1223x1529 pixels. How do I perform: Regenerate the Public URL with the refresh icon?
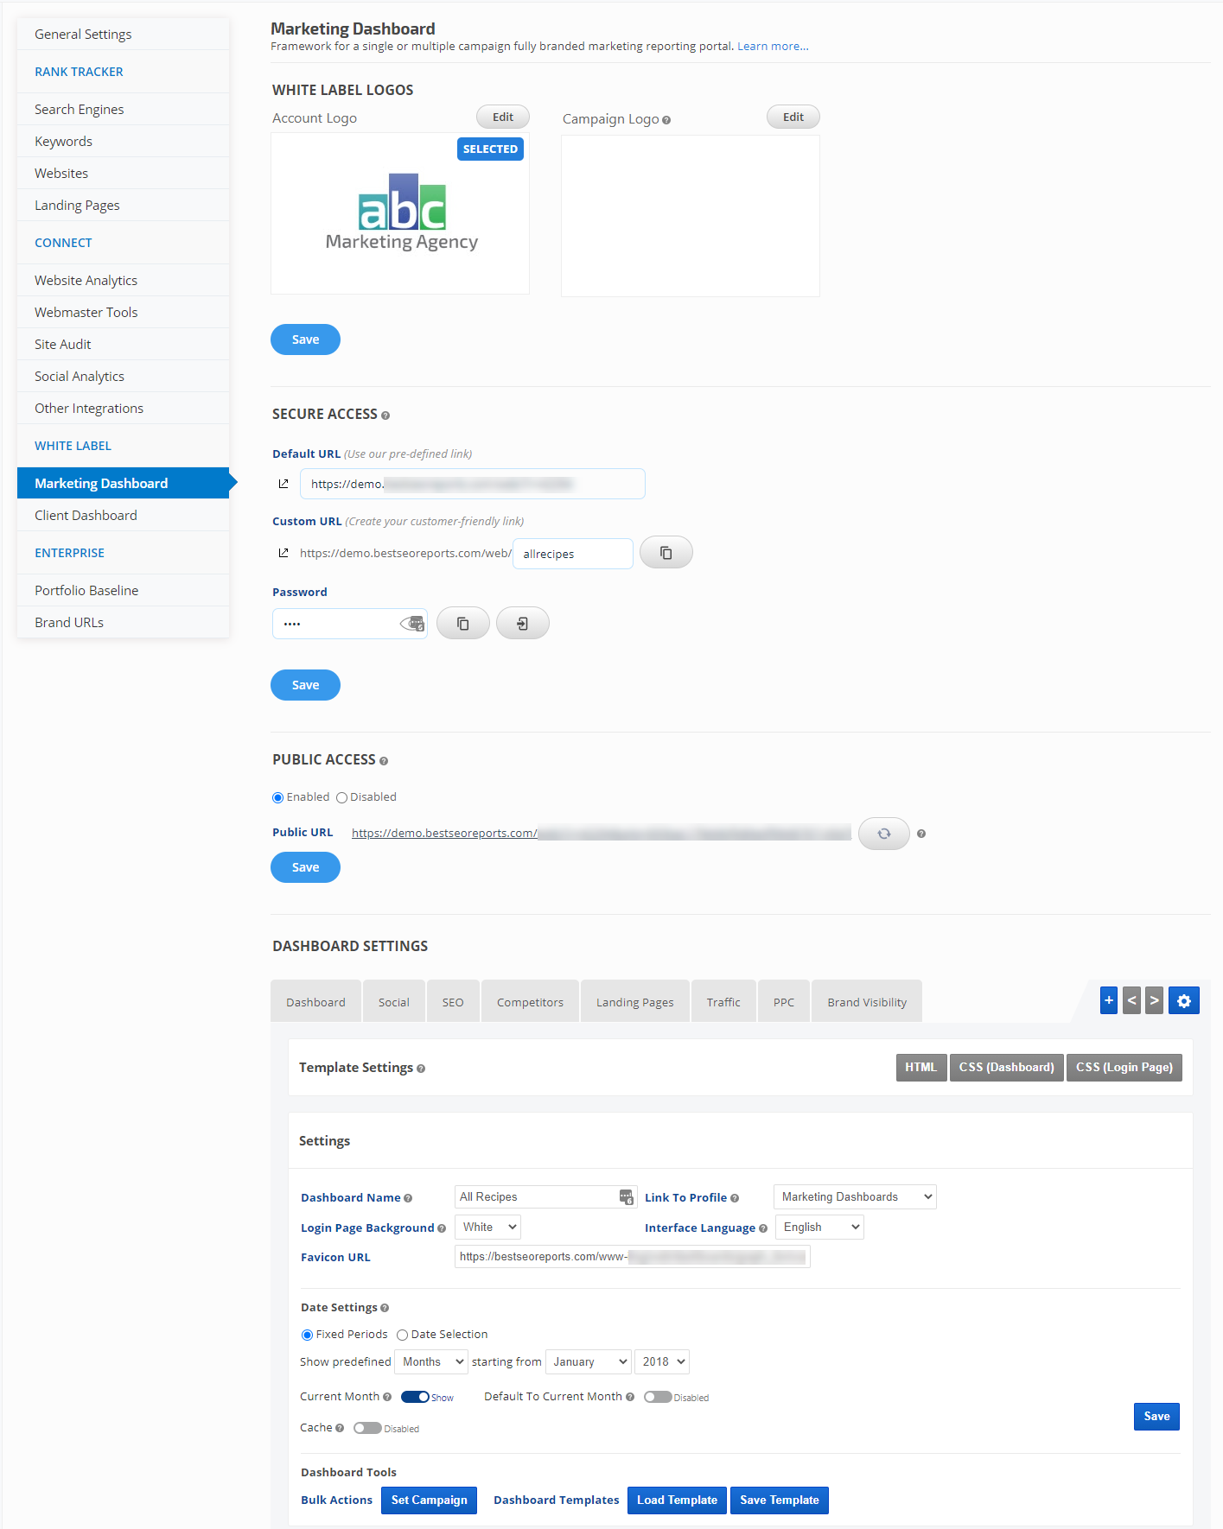click(x=884, y=834)
